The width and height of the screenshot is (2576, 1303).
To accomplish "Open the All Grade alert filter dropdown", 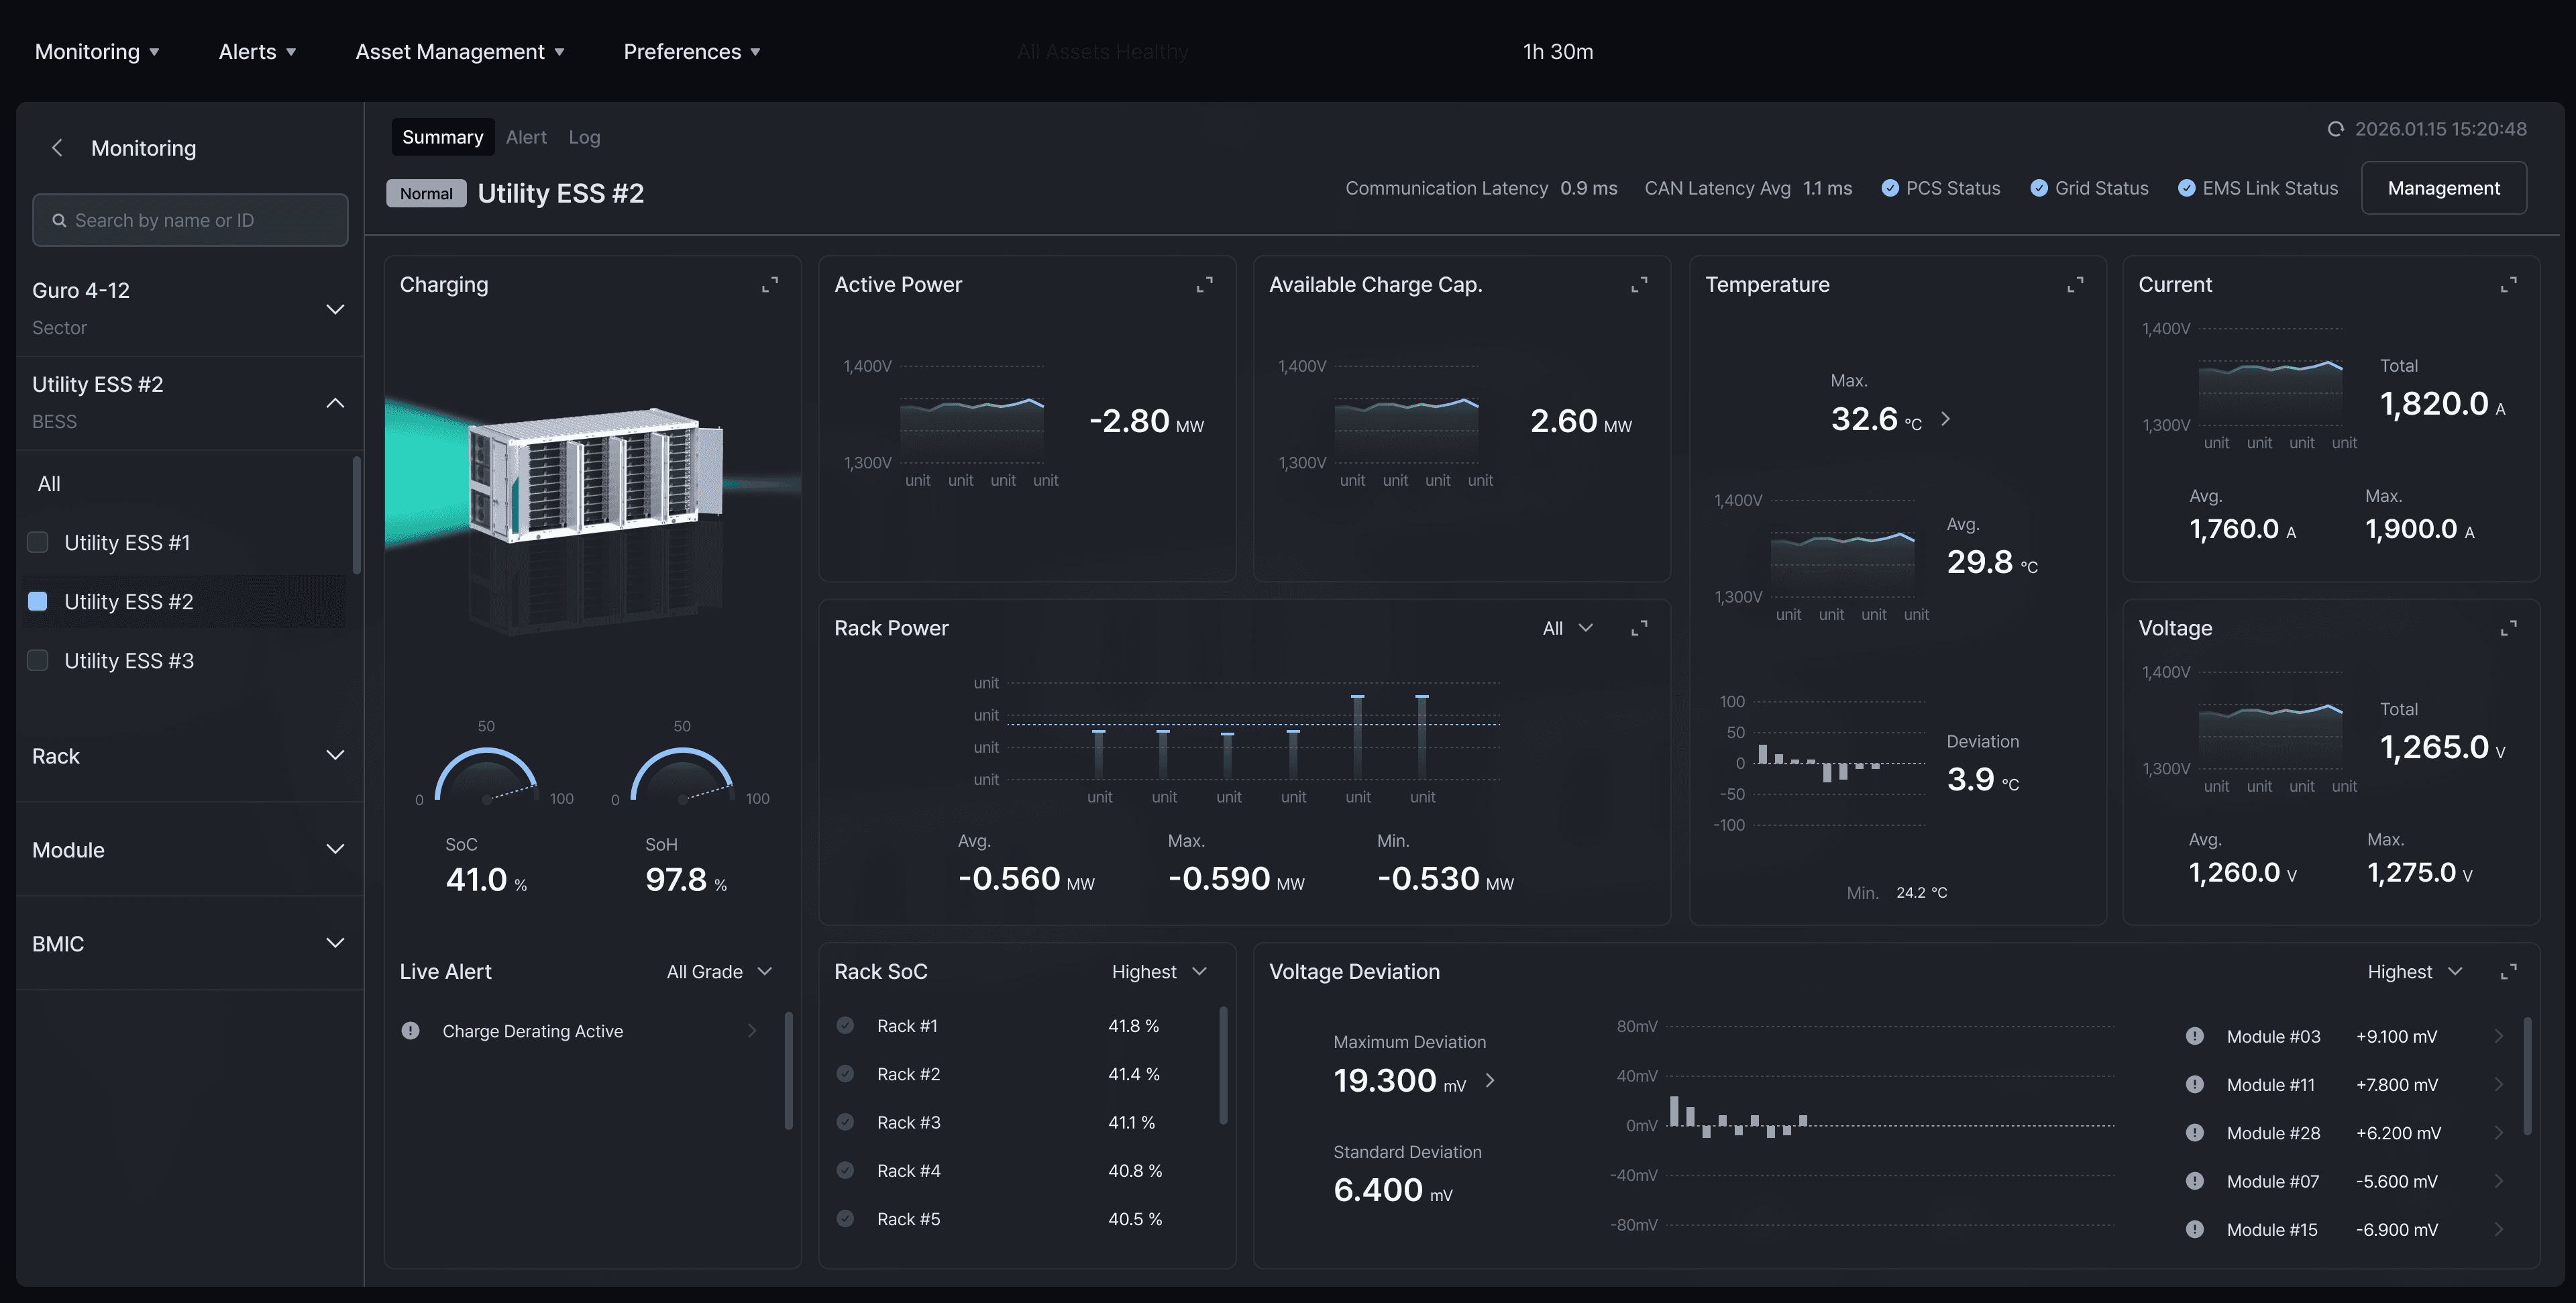I will 719,972.
